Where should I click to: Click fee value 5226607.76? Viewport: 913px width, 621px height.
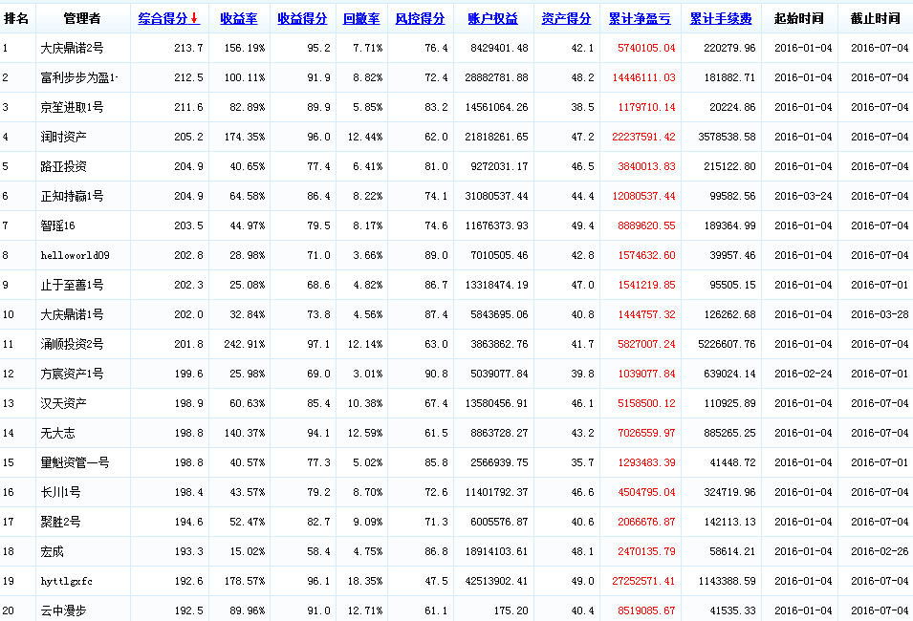pos(727,344)
